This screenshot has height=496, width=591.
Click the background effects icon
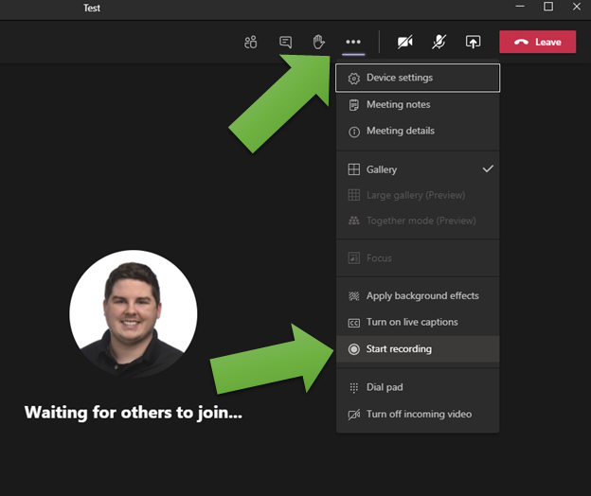pyautogui.click(x=354, y=296)
